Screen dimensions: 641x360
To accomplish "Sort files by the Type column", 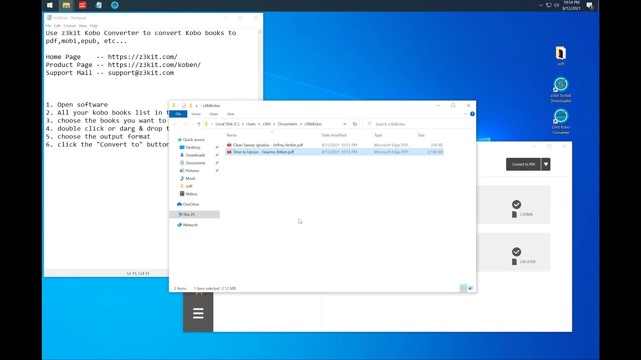I will (x=394, y=135).
